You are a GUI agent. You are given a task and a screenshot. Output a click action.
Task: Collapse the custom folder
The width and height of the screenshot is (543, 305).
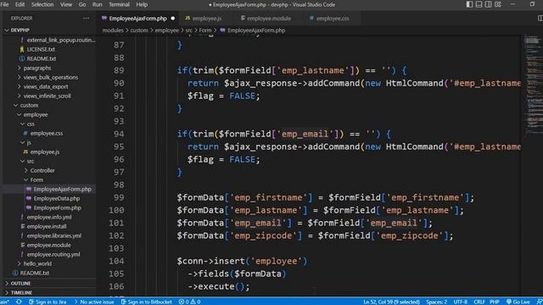pyautogui.click(x=29, y=105)
